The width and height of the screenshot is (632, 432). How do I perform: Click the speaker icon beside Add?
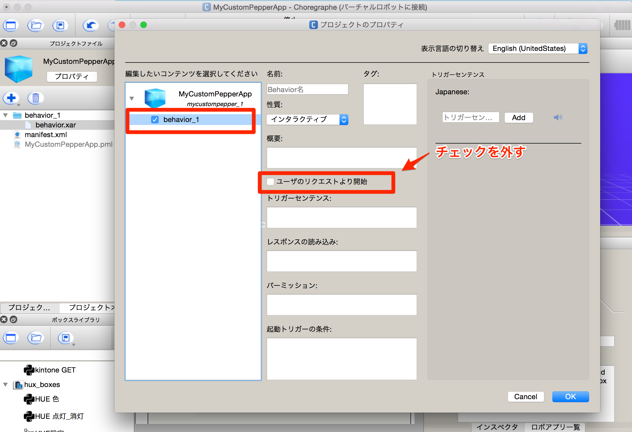pyautogui.click(x=558, y=117)
